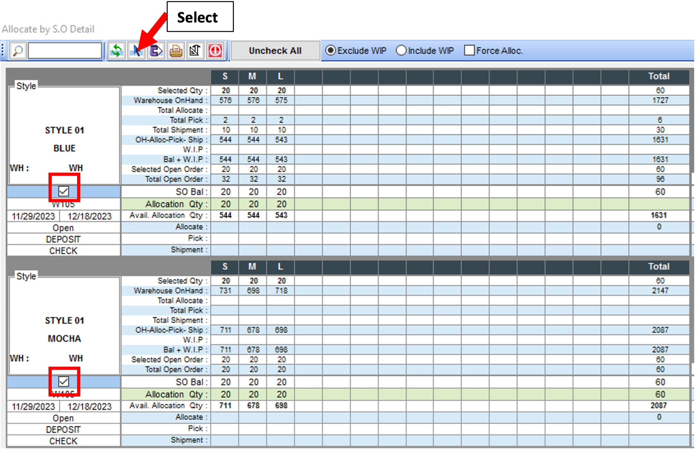Click the green refresh arrows icon
The height and width of the screenshot is (450, 696).
117,51
